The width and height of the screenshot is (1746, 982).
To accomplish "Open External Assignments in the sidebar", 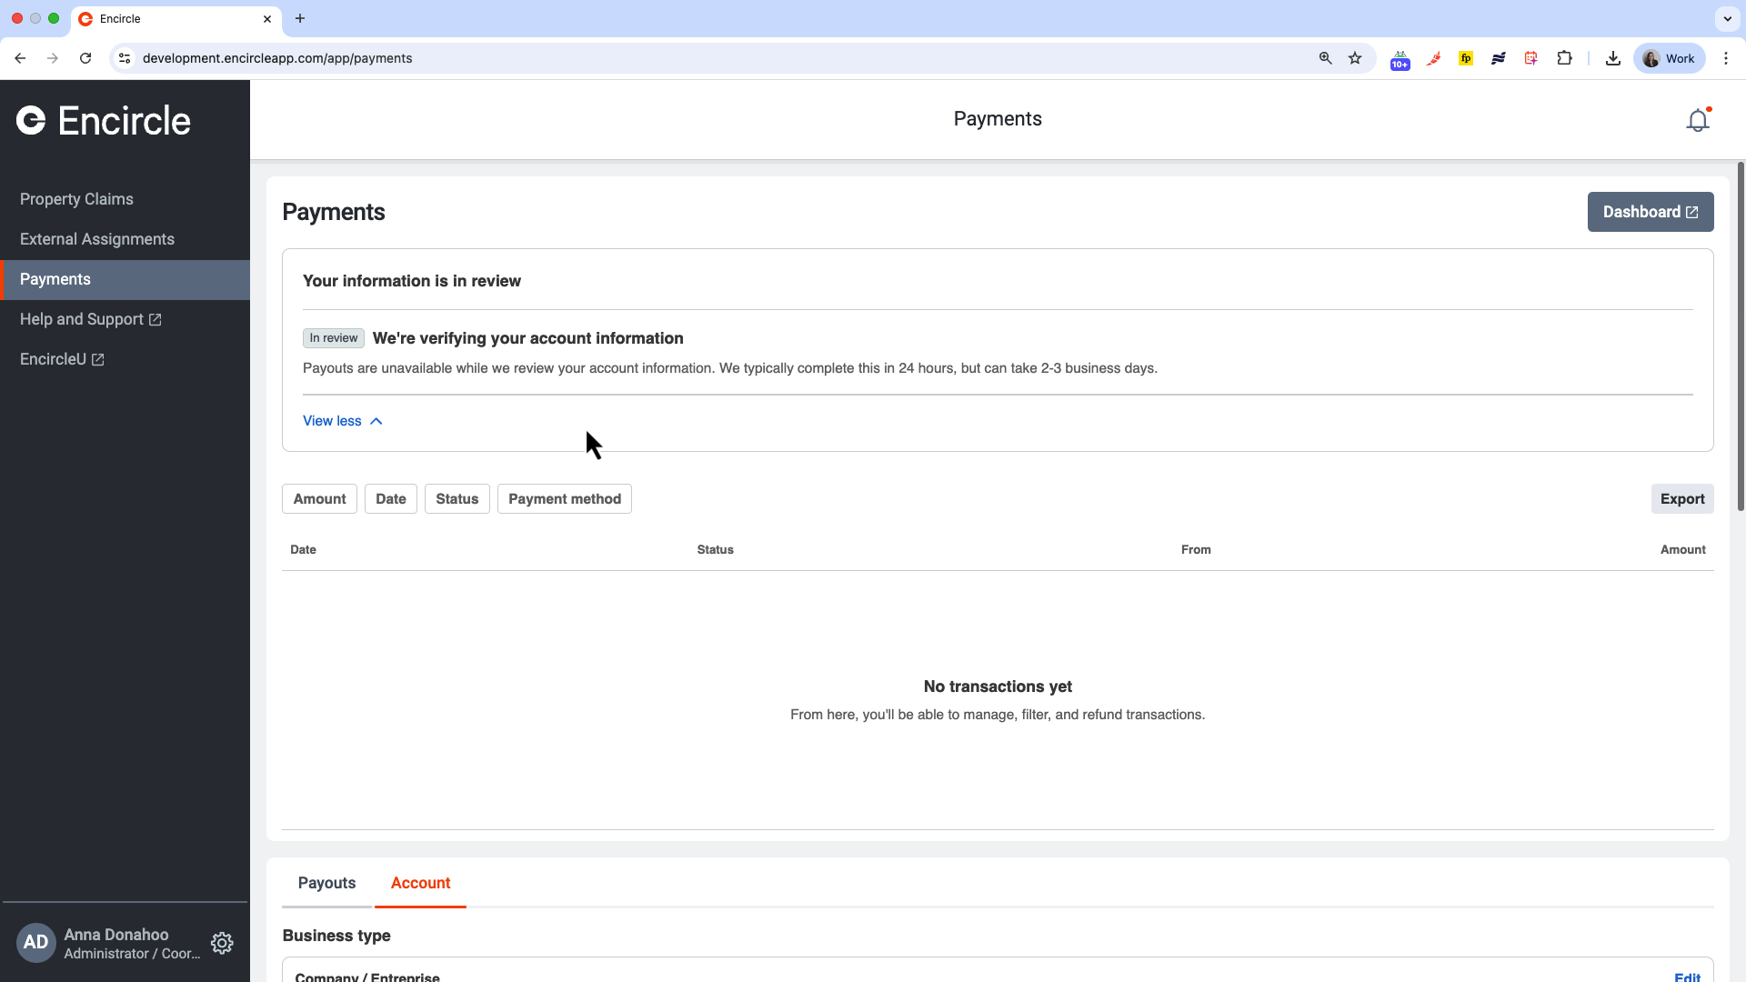I will click(97, 239).
